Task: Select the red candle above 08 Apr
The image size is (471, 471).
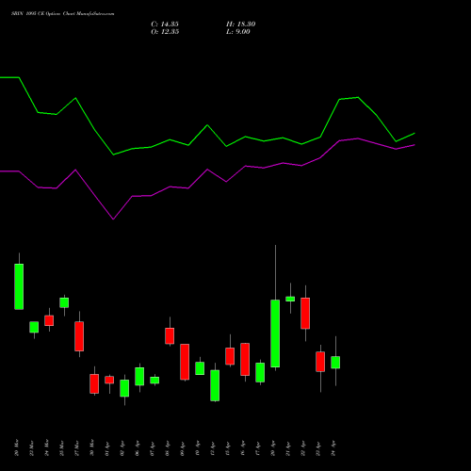Action: 170,336
